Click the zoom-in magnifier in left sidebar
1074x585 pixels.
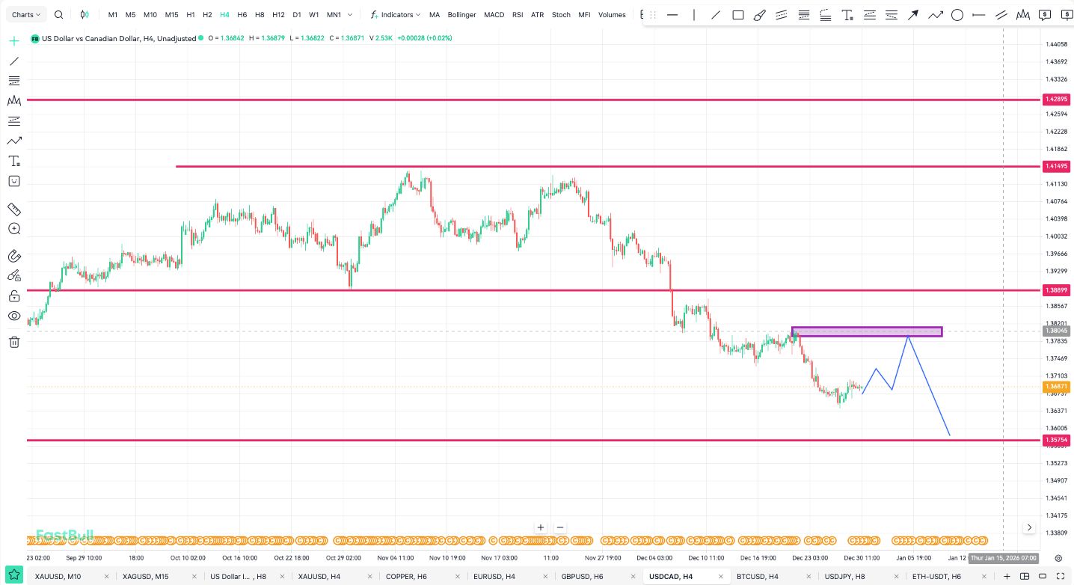[x=13, y=229]
